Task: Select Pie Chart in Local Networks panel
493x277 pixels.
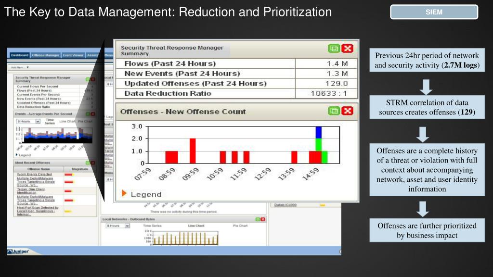Action: tap(240, 226)
